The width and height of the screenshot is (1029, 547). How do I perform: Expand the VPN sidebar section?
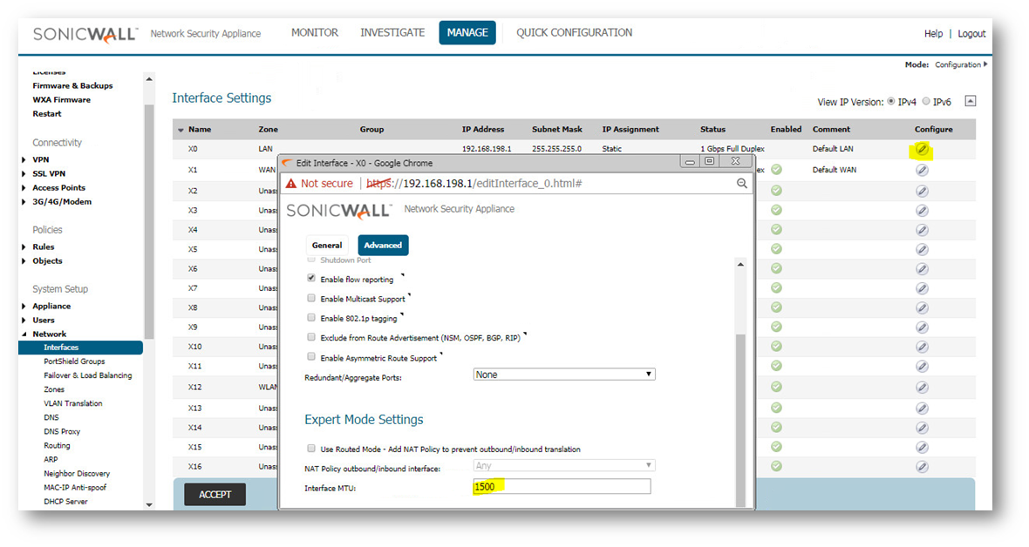pyautogui.click(x=24, y=160)
